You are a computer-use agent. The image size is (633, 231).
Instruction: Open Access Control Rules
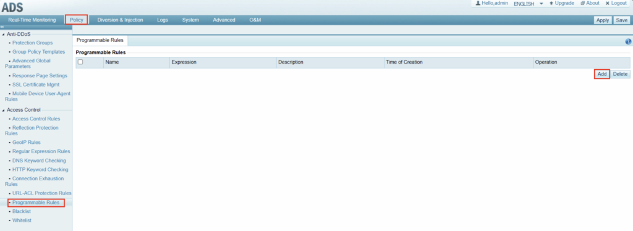pyautogui.click(x=36, y=119)
